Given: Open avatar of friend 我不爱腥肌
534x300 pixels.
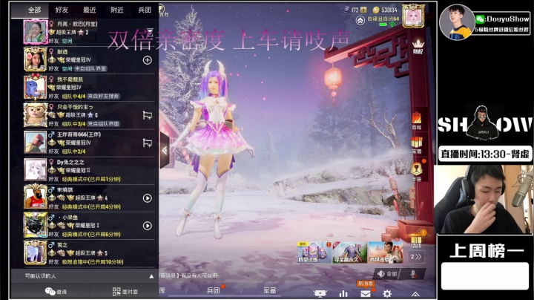Looking at the screenshot, I should point(35,87).
